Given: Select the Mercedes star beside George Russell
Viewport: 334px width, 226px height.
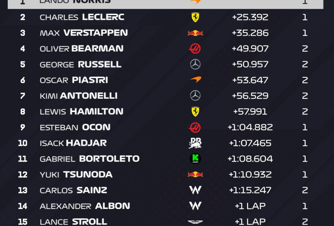Looking at the screenshot, I should point(195,65).
